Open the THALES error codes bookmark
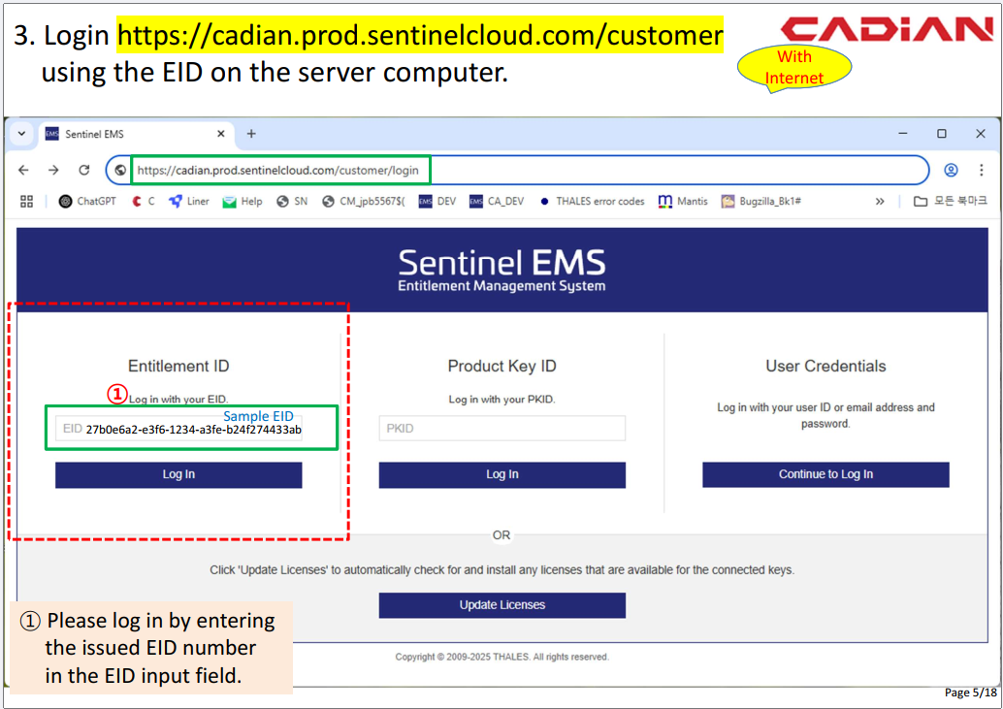Image resolution: width=1003 pixels, height=709 pixels. click(592, 202)
